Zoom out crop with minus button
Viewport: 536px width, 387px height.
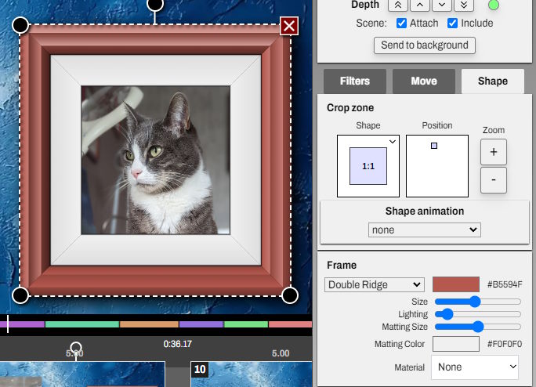(x=493, y=179)
